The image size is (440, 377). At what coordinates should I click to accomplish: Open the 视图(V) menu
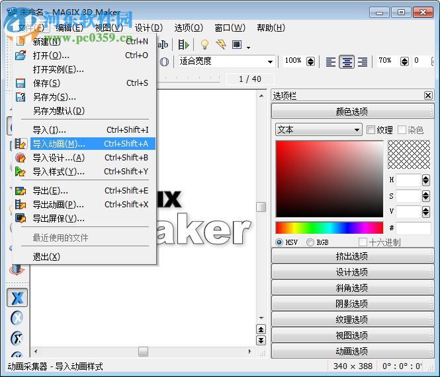point(109,28)
